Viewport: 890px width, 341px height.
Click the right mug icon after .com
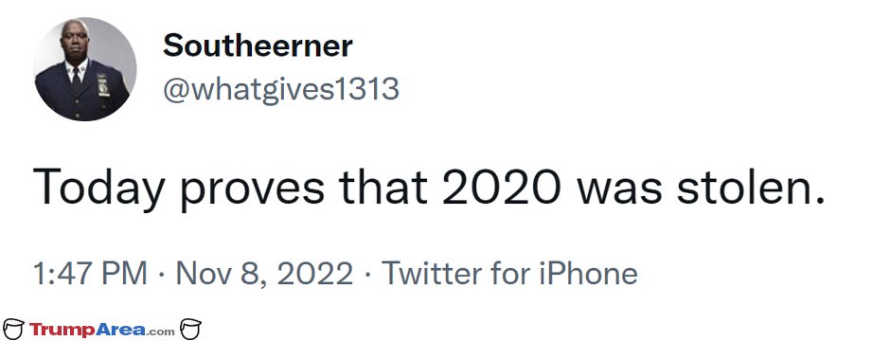coord(190,329)
